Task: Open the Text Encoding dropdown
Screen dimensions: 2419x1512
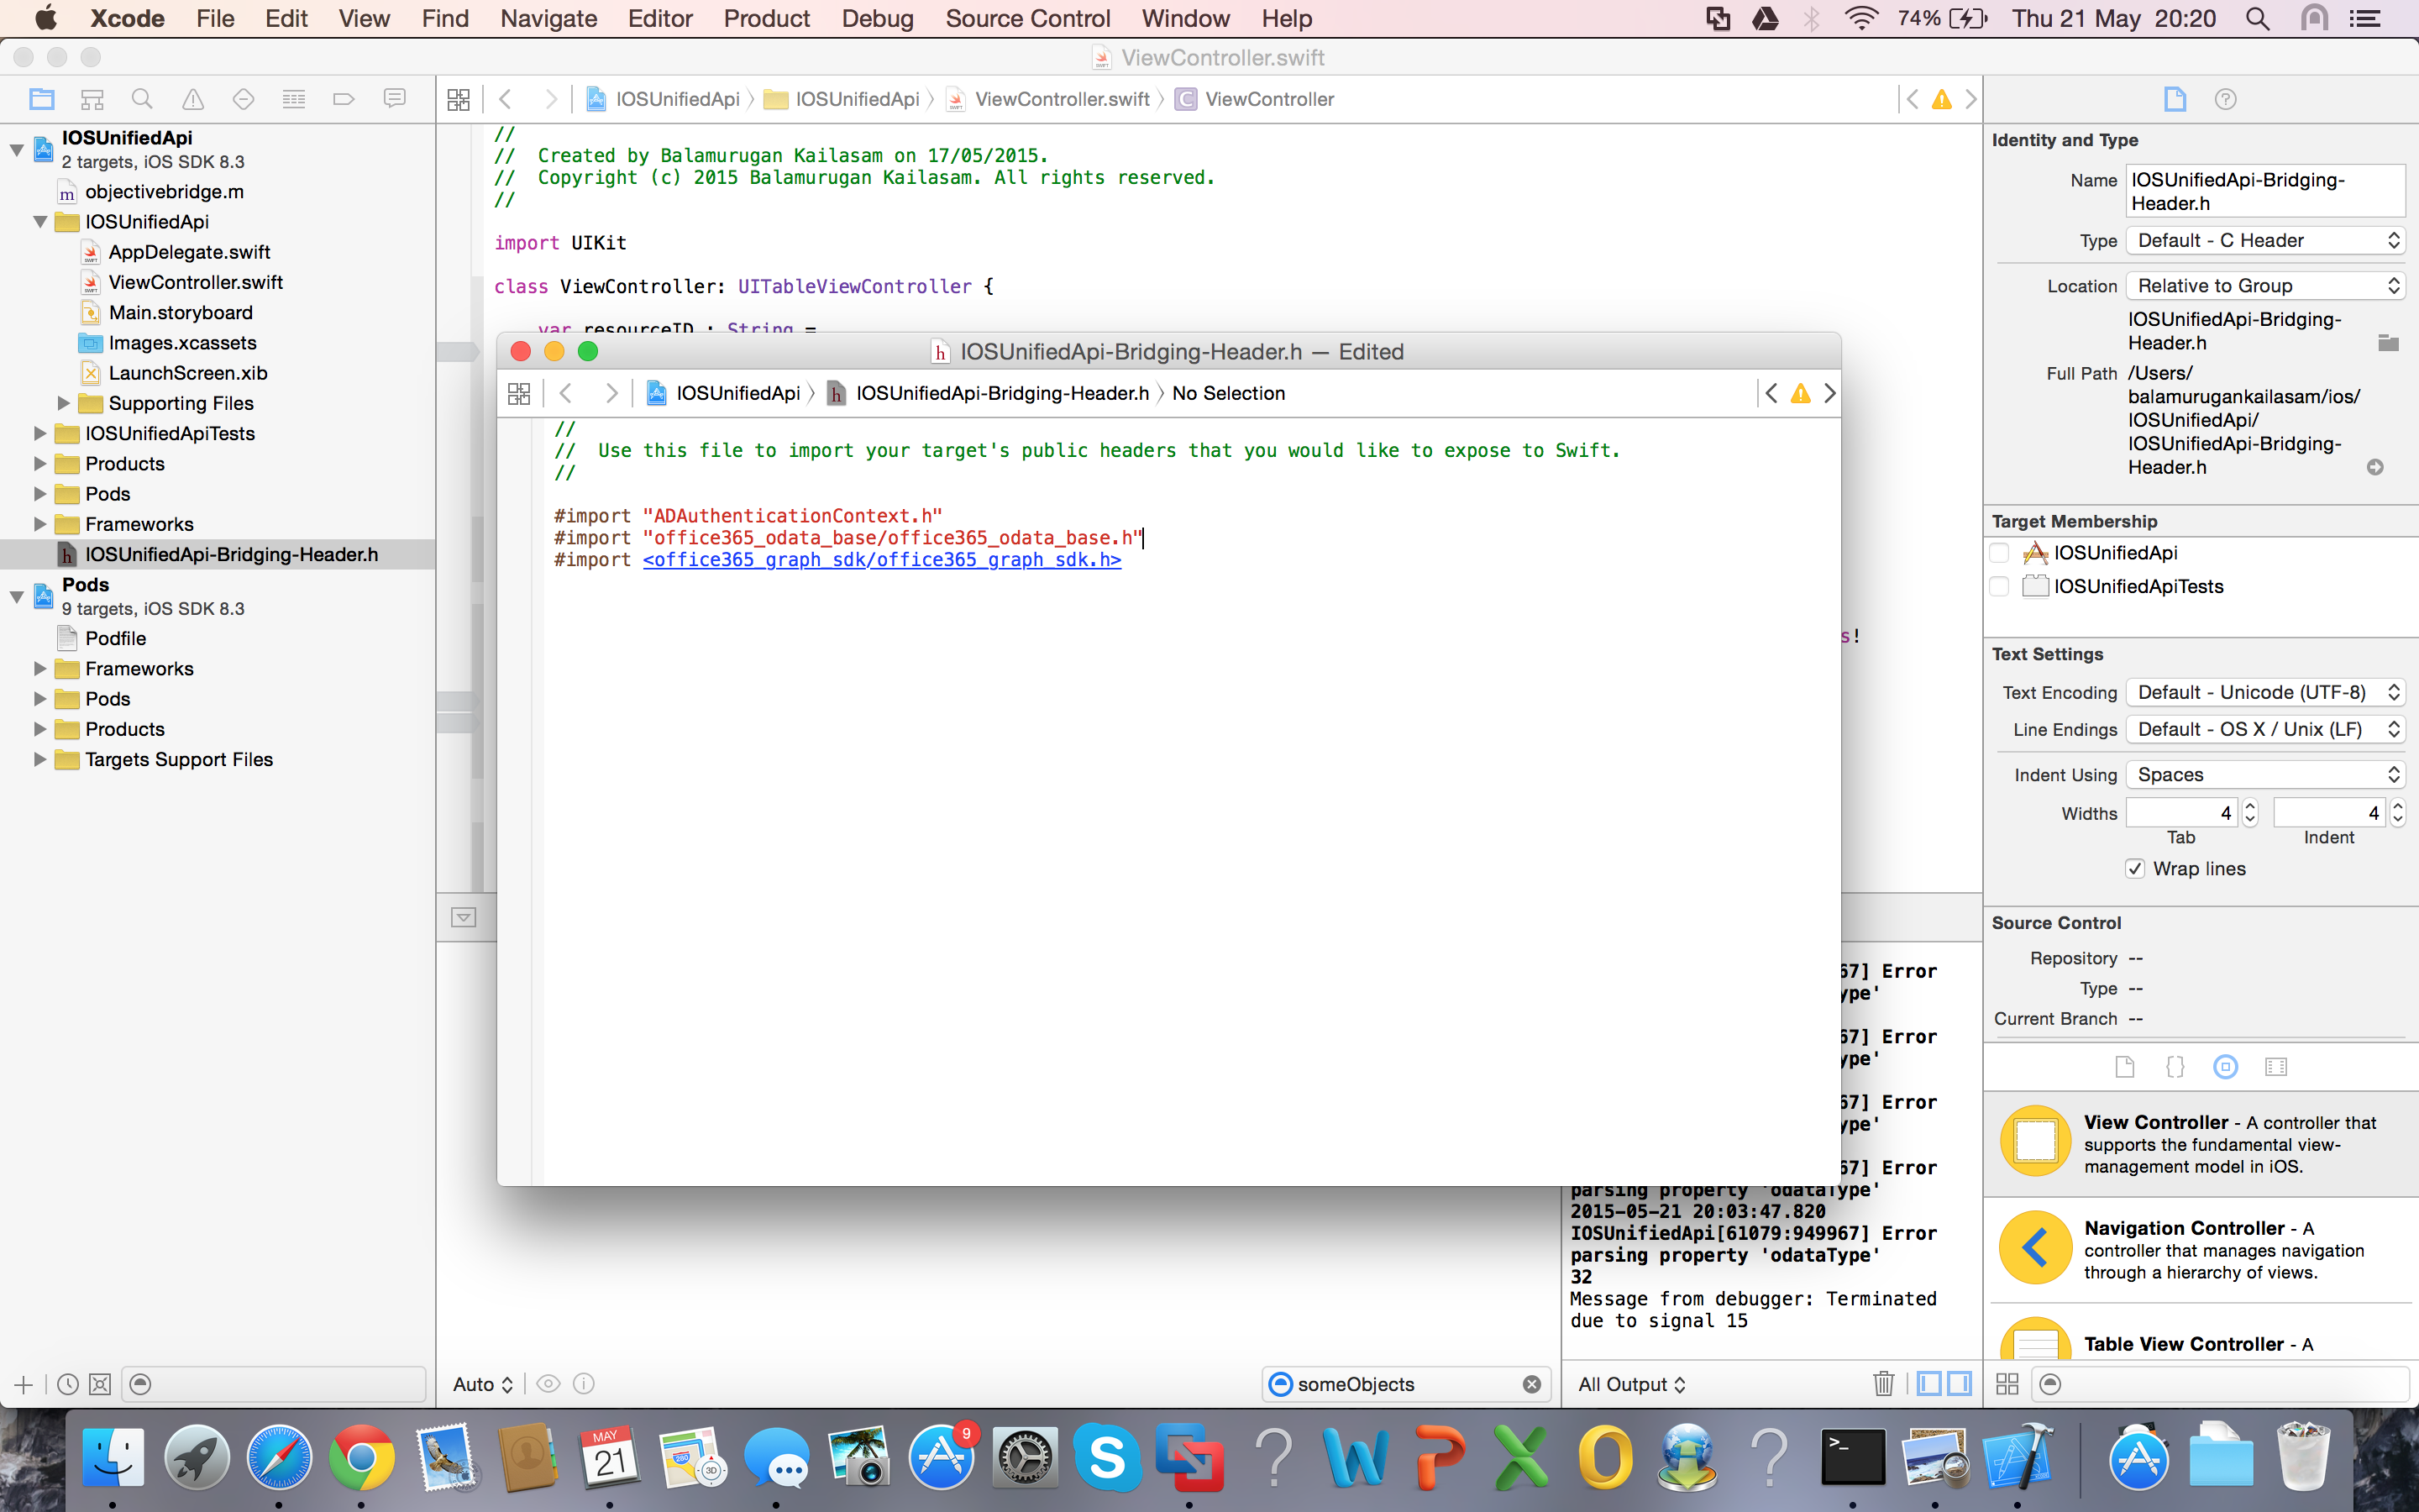Action: click(2265, 692)
